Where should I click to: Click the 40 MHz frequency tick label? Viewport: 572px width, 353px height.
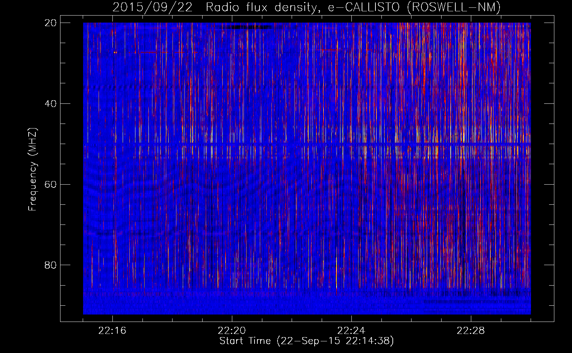click(51, 104)
